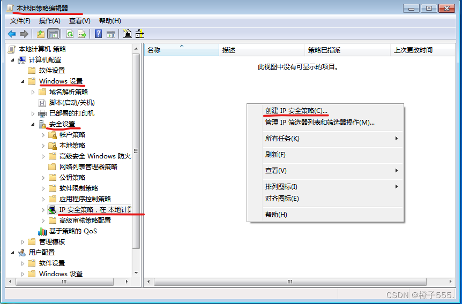Select 高级安全 Windows 防火墙 tree item
Viewport: 462px width, 304px height.
coord(95,156)
